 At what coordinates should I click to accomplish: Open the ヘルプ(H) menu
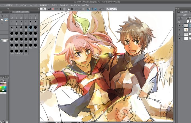86,5
